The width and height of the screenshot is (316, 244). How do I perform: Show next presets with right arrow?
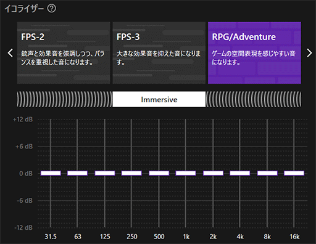[x=309, y=53]
